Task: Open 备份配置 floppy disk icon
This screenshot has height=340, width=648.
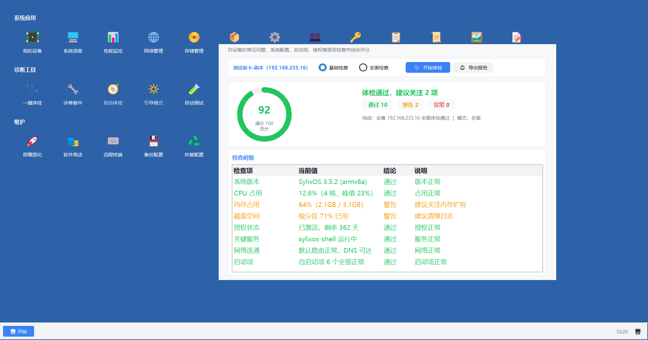Action: coord(154,141)
